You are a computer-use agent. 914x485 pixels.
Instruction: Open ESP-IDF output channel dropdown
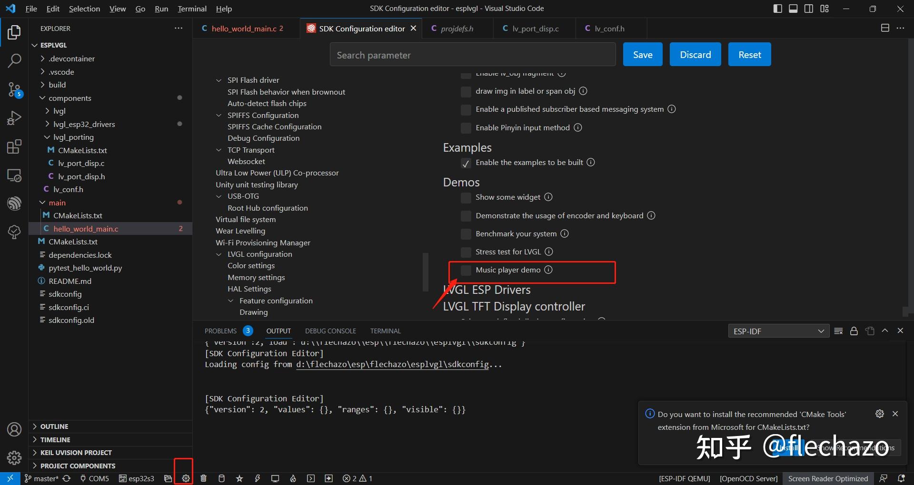tap(778, 331)
